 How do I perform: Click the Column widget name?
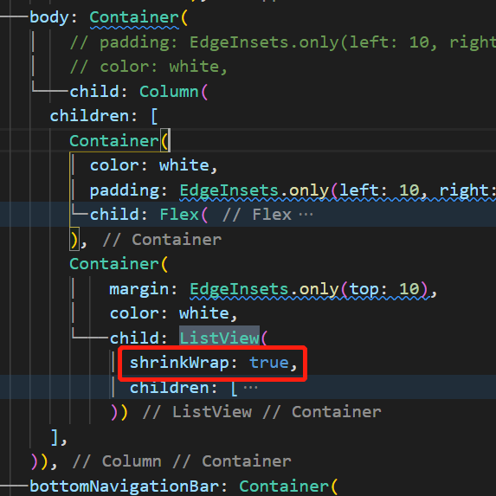[169, 92]
